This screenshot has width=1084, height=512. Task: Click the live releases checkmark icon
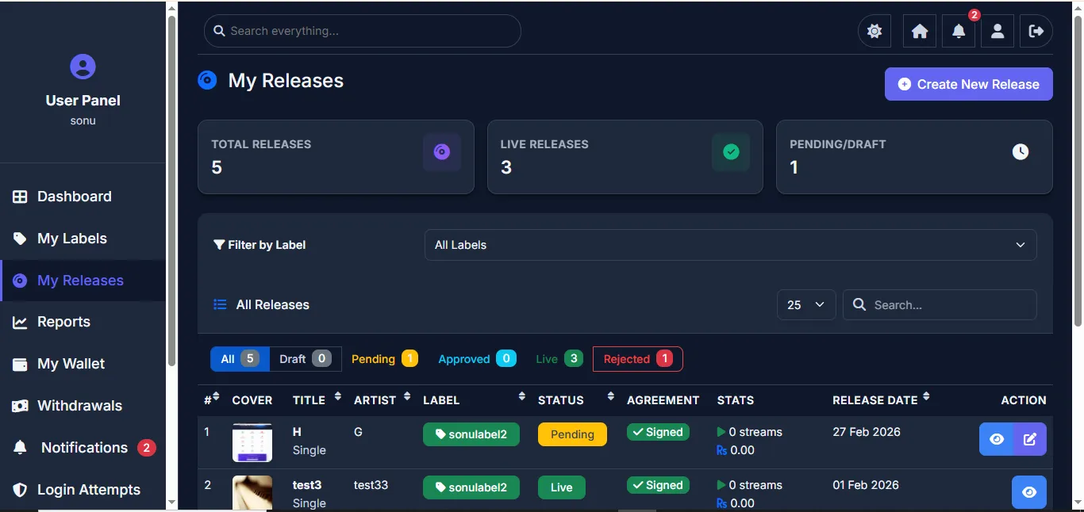point(731,152)
